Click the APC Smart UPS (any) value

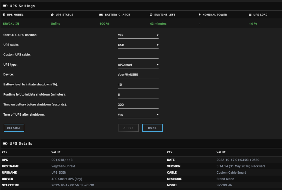point(67,179)
